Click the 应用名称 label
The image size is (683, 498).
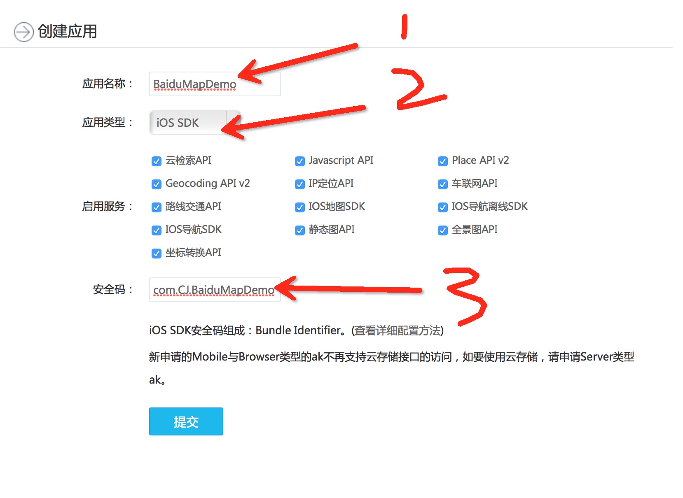click(x=108, y=84)
